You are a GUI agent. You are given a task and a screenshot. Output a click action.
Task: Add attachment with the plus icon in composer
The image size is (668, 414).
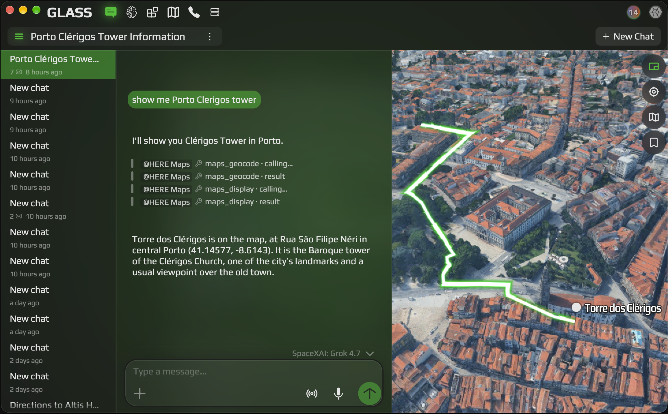(140, 394)
